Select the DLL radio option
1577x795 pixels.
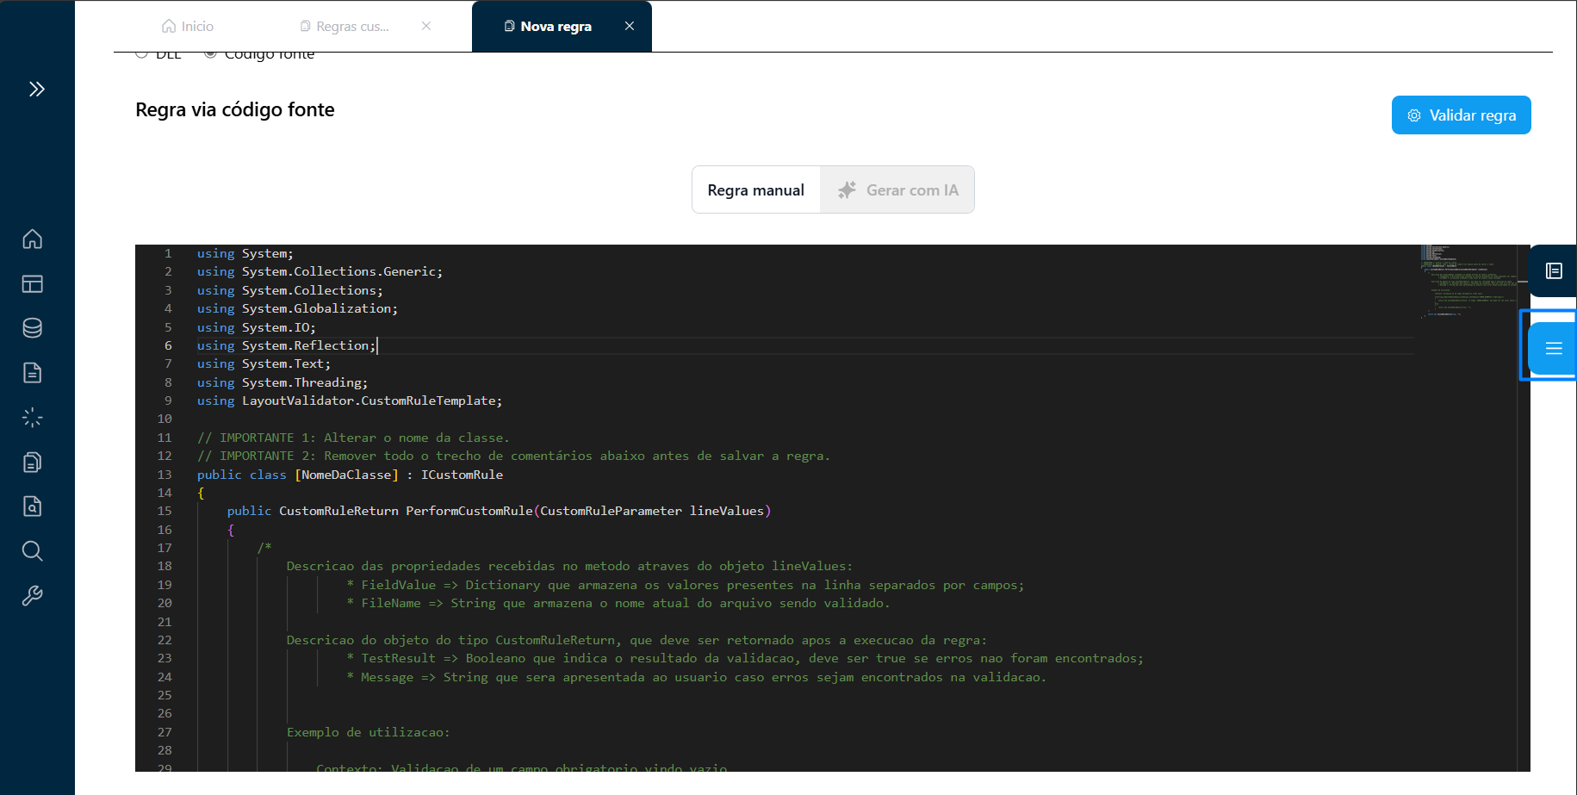(x=142, y=54)
